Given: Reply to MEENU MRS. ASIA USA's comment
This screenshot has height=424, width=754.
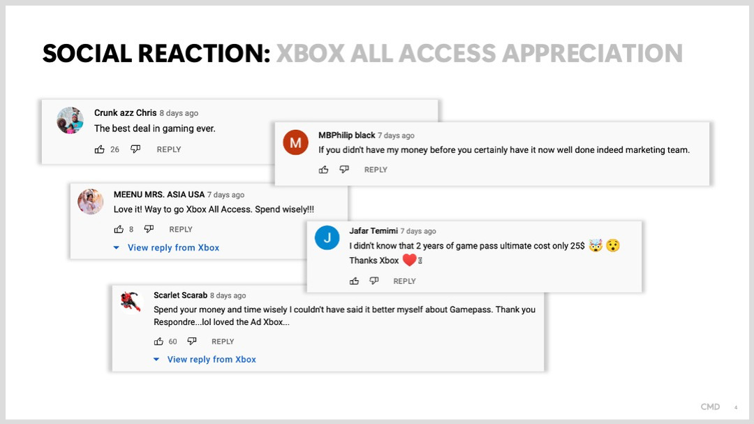Looking at the screenshot, I should (181, 229).
